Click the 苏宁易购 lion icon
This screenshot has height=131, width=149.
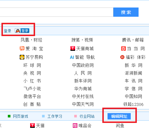(x=22, y=57)
